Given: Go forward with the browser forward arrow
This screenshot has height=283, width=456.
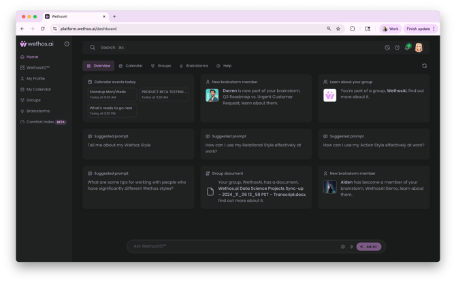Looking at the screenshot, I should click(x=32, y=29).
